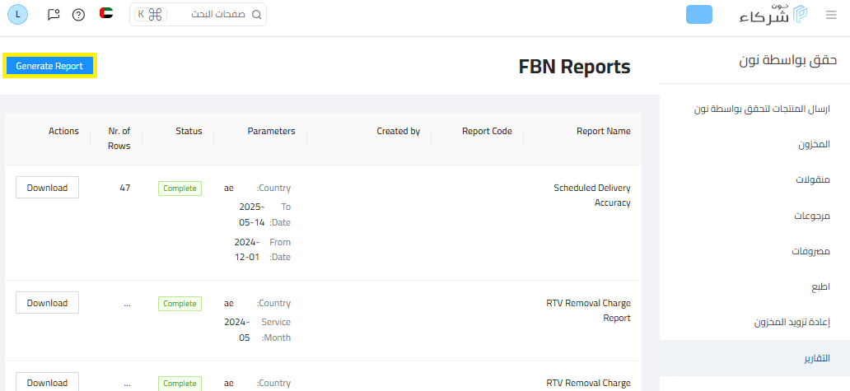Open the منقولات sidebar item
The width and height of the screenshot is (850, 391).
(813, 179)
